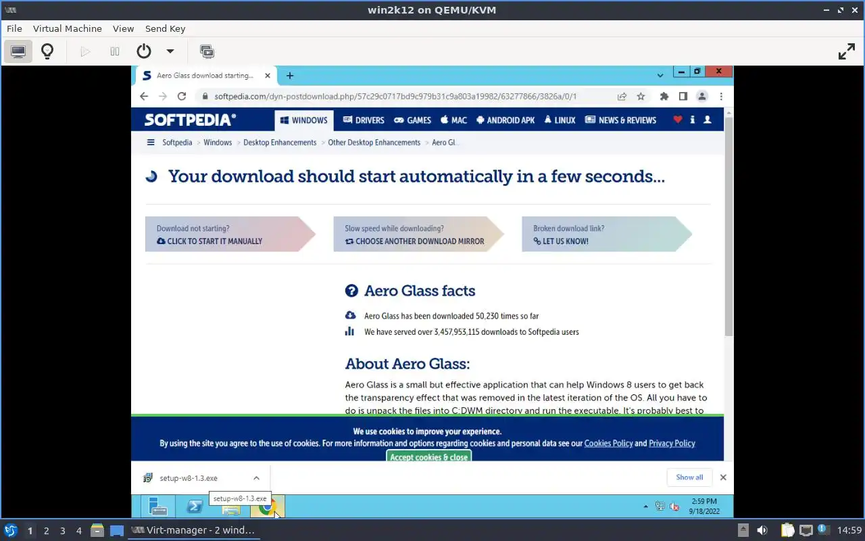Switch to workspace 2 on host panel

click(46, 531)
